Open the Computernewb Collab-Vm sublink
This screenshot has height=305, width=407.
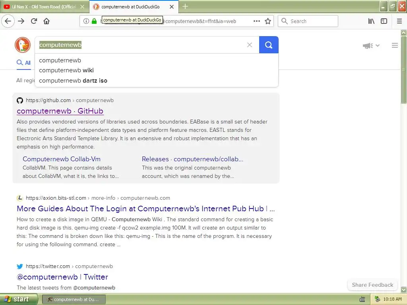pyautogui.click(x=62, y=159)
